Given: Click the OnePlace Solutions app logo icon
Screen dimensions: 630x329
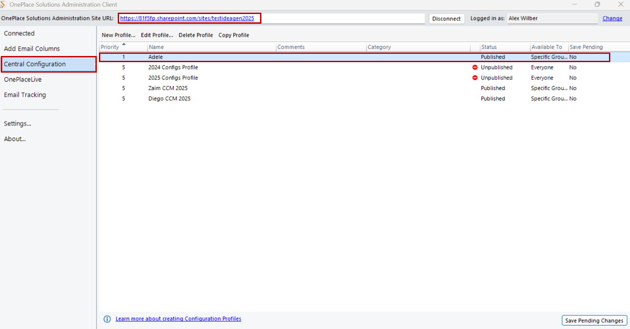Looking at the screenshot, I should point(3,4).
